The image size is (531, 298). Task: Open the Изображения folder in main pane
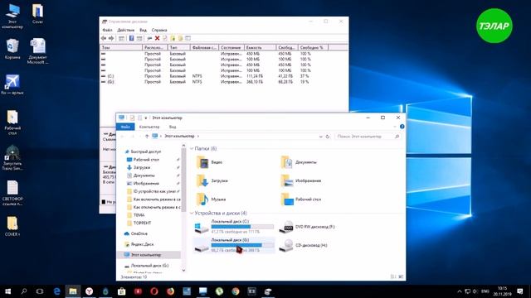point(300,180)
